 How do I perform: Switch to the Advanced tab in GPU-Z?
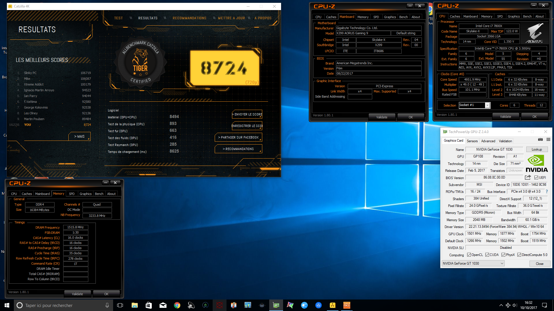click(x=488, y=141)
